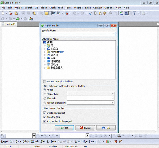Image resolution: width=159 pixels, height=148 pixels.
Task: Click the Paste clipboard icon
Action: click(x=100, y=13)
